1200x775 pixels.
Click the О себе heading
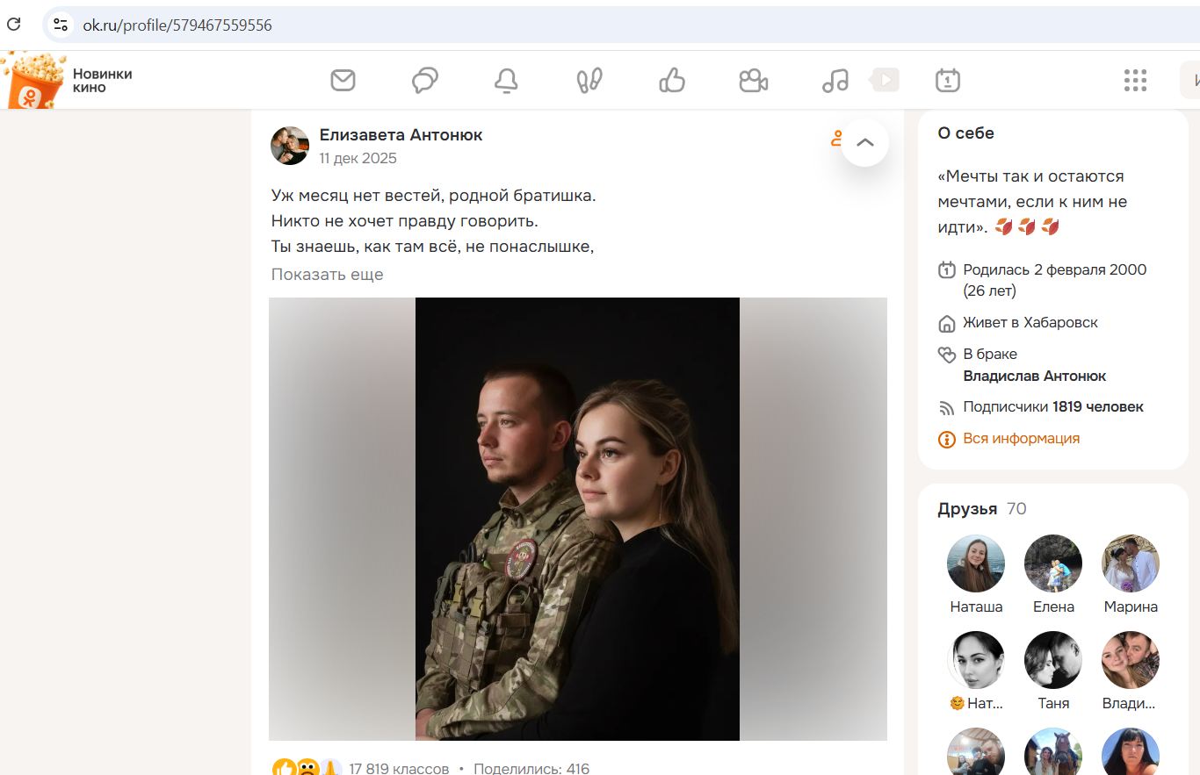point(965,133)
